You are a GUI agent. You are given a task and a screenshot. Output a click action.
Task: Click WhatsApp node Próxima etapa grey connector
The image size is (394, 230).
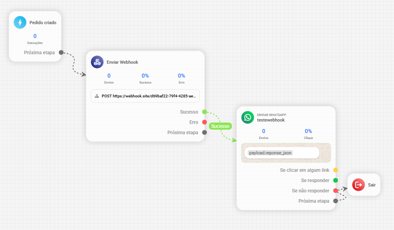[x=335, y=201]
